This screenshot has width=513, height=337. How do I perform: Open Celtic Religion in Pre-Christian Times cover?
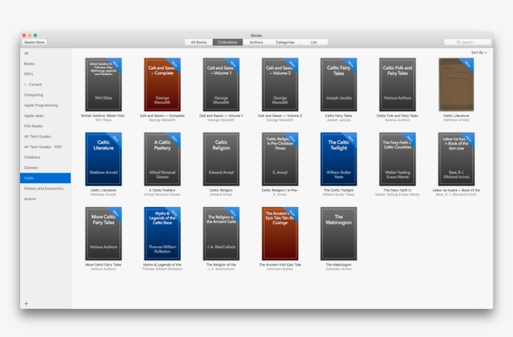pyautogui.click(x=280, y=159)
